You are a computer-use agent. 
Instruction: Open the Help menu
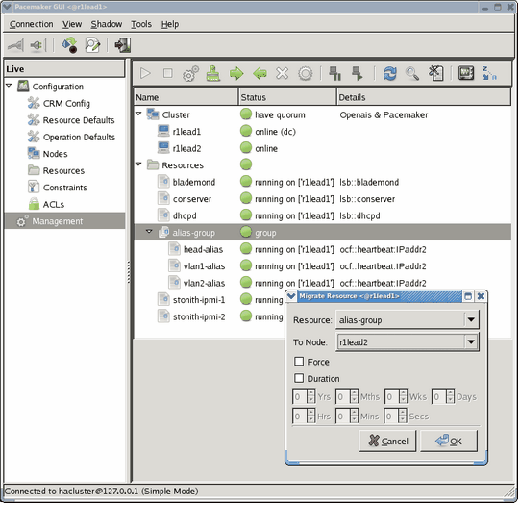[x=170, y=24]
